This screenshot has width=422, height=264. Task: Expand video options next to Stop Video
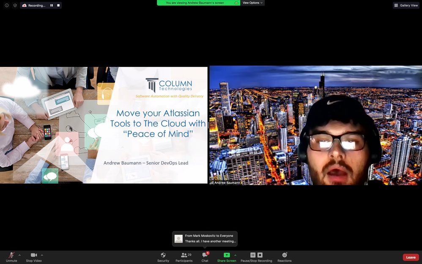click(42, 255)
